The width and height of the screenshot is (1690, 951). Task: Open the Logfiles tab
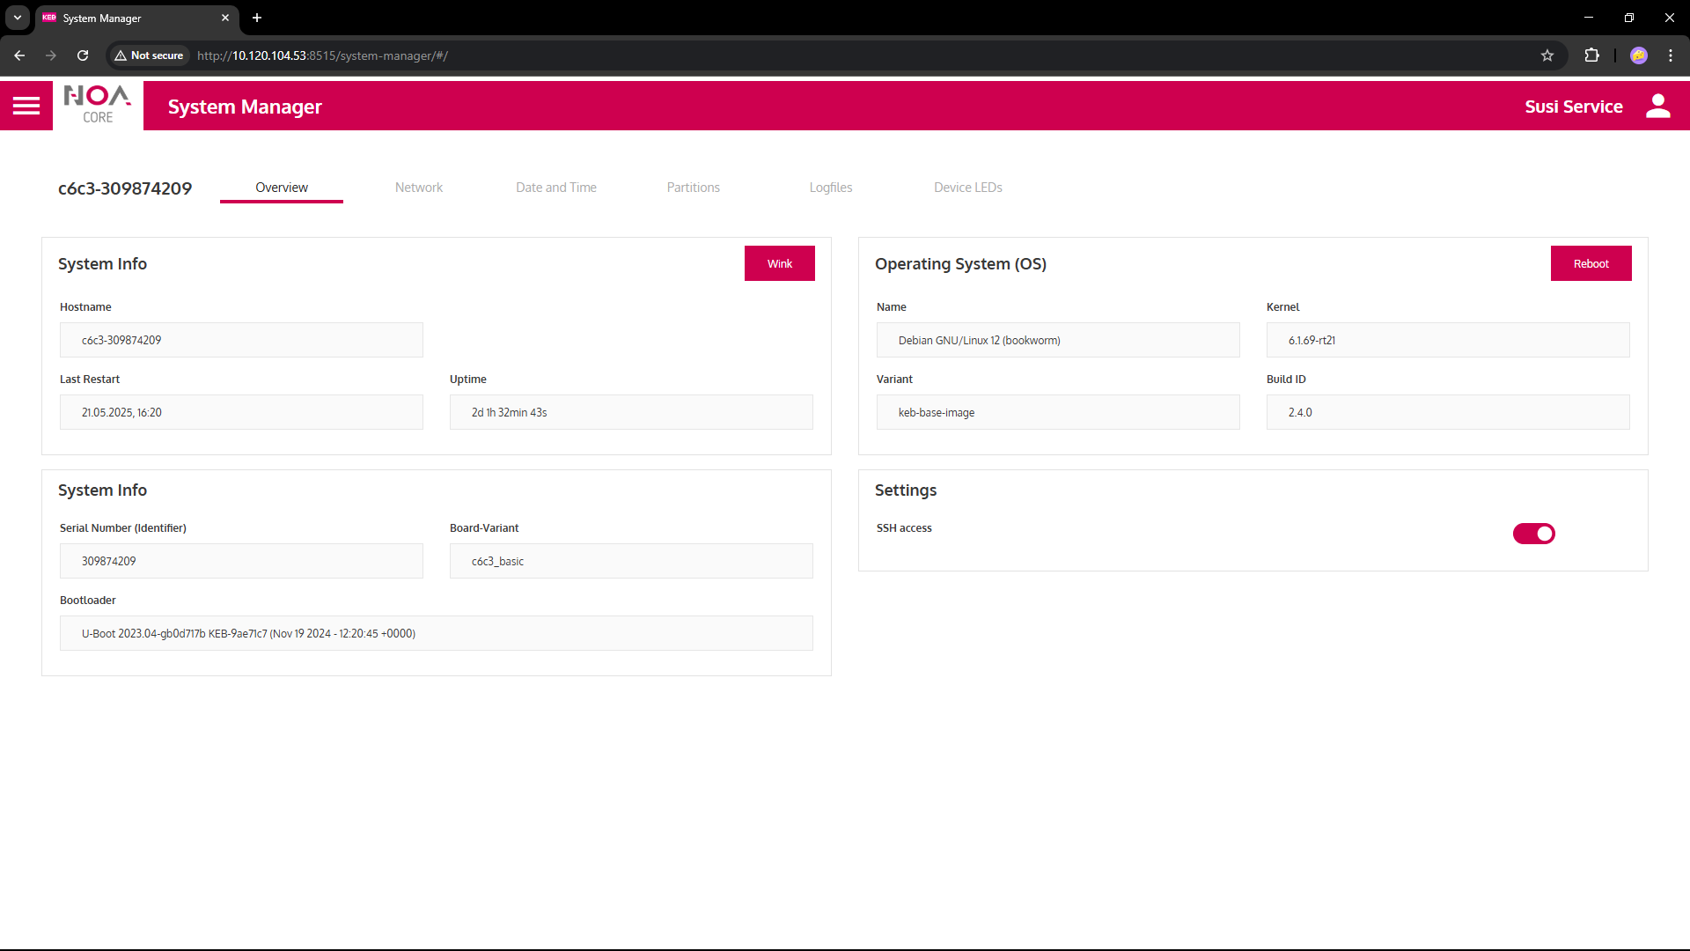coord(830,188)
